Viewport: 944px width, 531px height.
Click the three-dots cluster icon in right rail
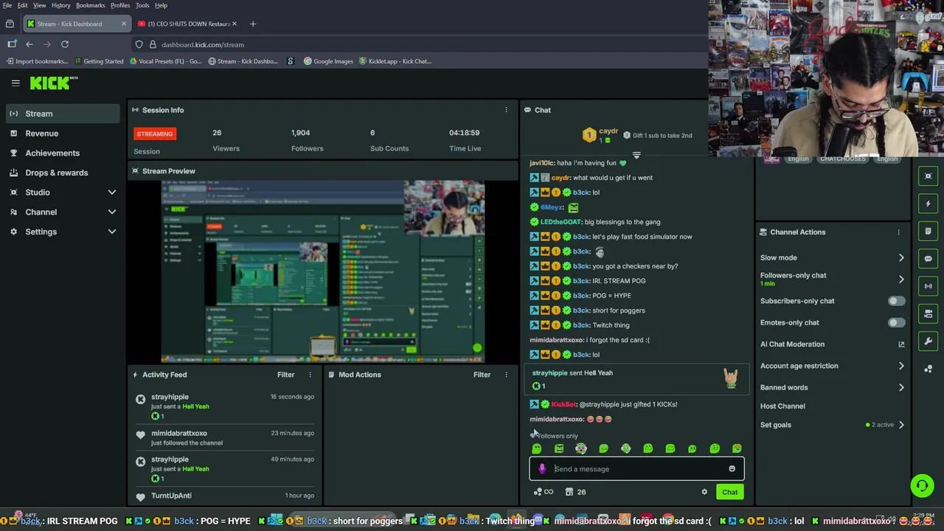click(x=929, y=368)
